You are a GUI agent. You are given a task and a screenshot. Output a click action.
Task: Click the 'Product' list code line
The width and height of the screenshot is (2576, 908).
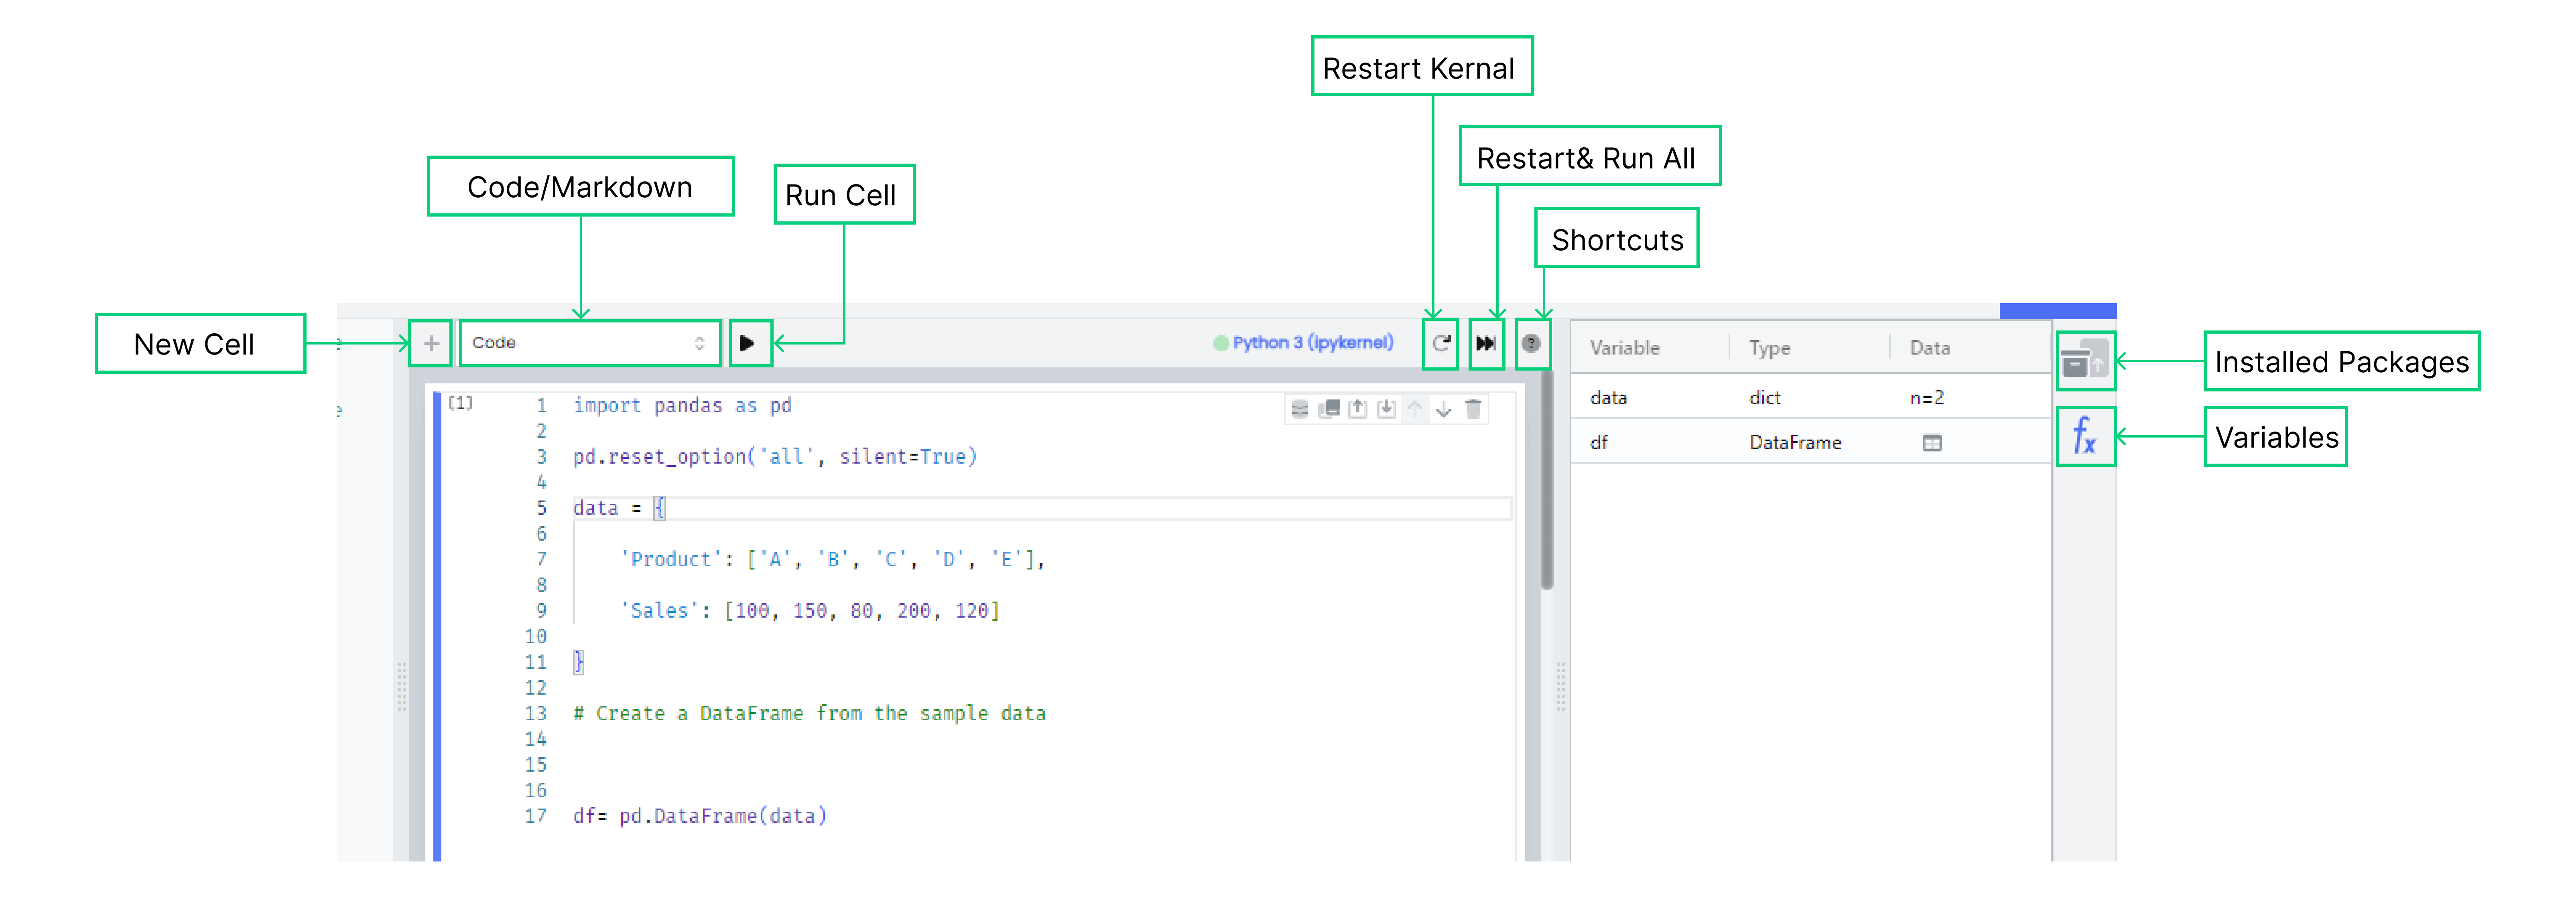(832, 559)
